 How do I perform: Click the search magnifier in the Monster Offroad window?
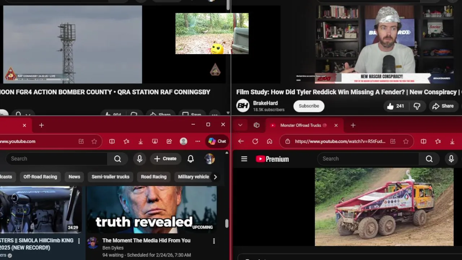coord(429,159)
